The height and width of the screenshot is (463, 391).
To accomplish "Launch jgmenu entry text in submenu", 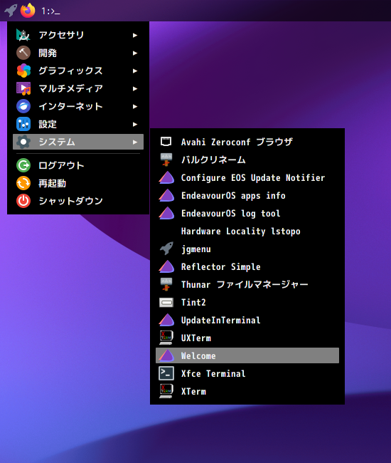I will [x=196, y=249].
